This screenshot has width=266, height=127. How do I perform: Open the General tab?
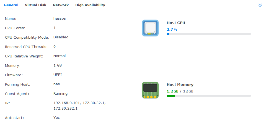11,5
